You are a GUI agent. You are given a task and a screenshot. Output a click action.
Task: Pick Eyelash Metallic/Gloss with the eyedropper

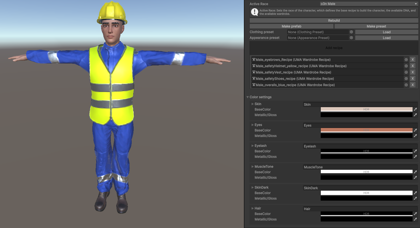tap(415, 157)
